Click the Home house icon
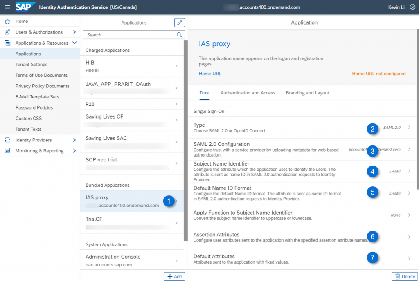 (7, 21)
